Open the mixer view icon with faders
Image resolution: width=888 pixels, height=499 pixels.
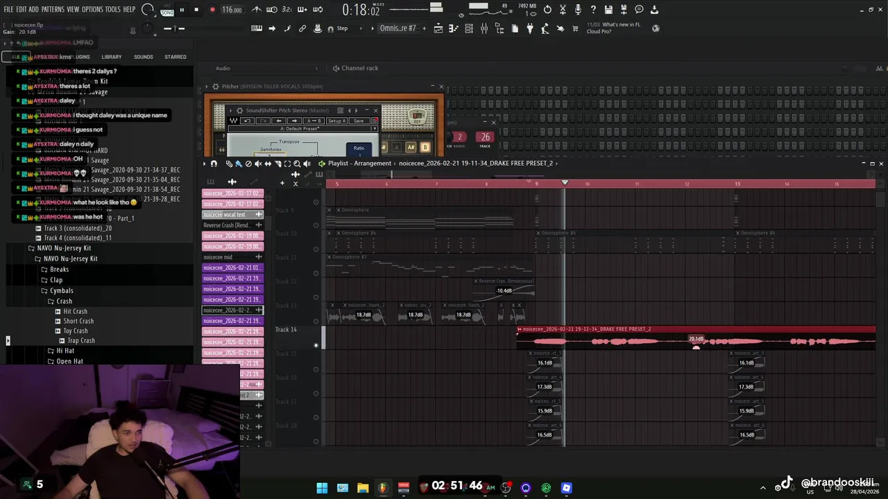click(x=484, y=28)
